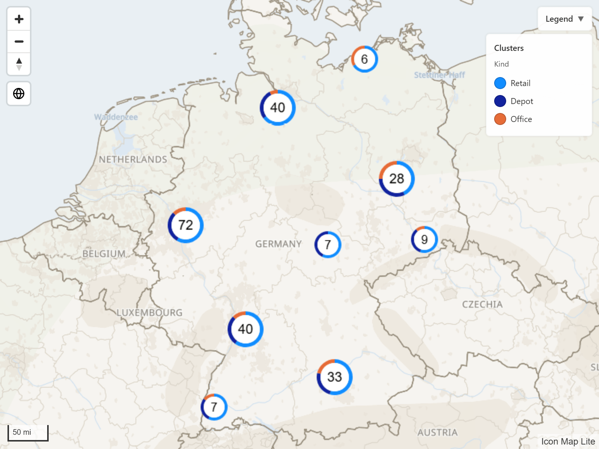Viewport: 599px width, 449px height.
Task: Click the Kind legend subtitle
Action: click(501, 64)
